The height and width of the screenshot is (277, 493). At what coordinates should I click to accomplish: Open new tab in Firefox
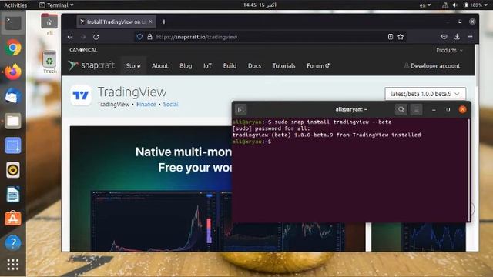(x=164, y=22)
